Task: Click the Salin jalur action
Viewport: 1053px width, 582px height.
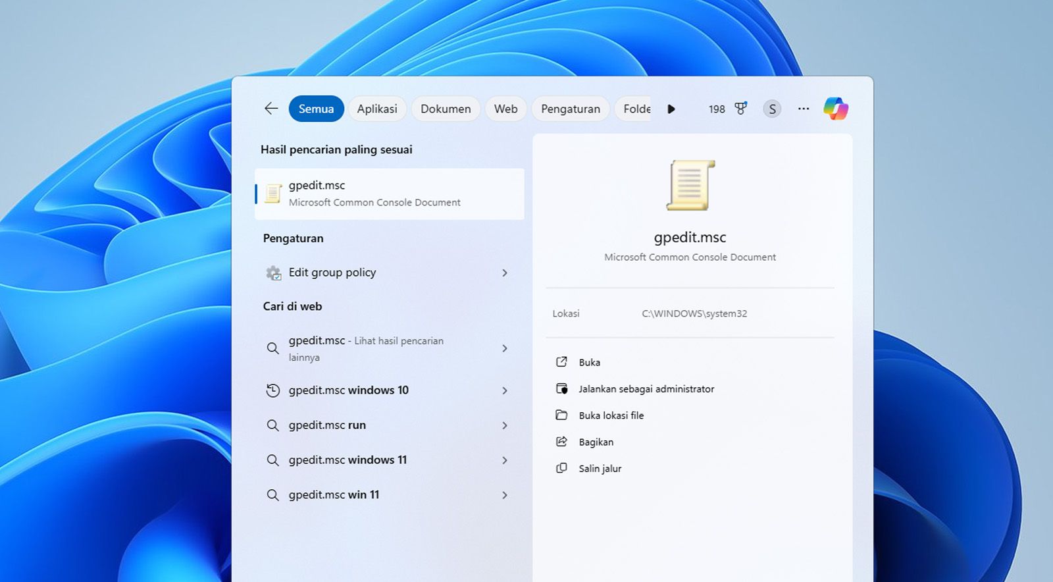Action: [600, 468]
